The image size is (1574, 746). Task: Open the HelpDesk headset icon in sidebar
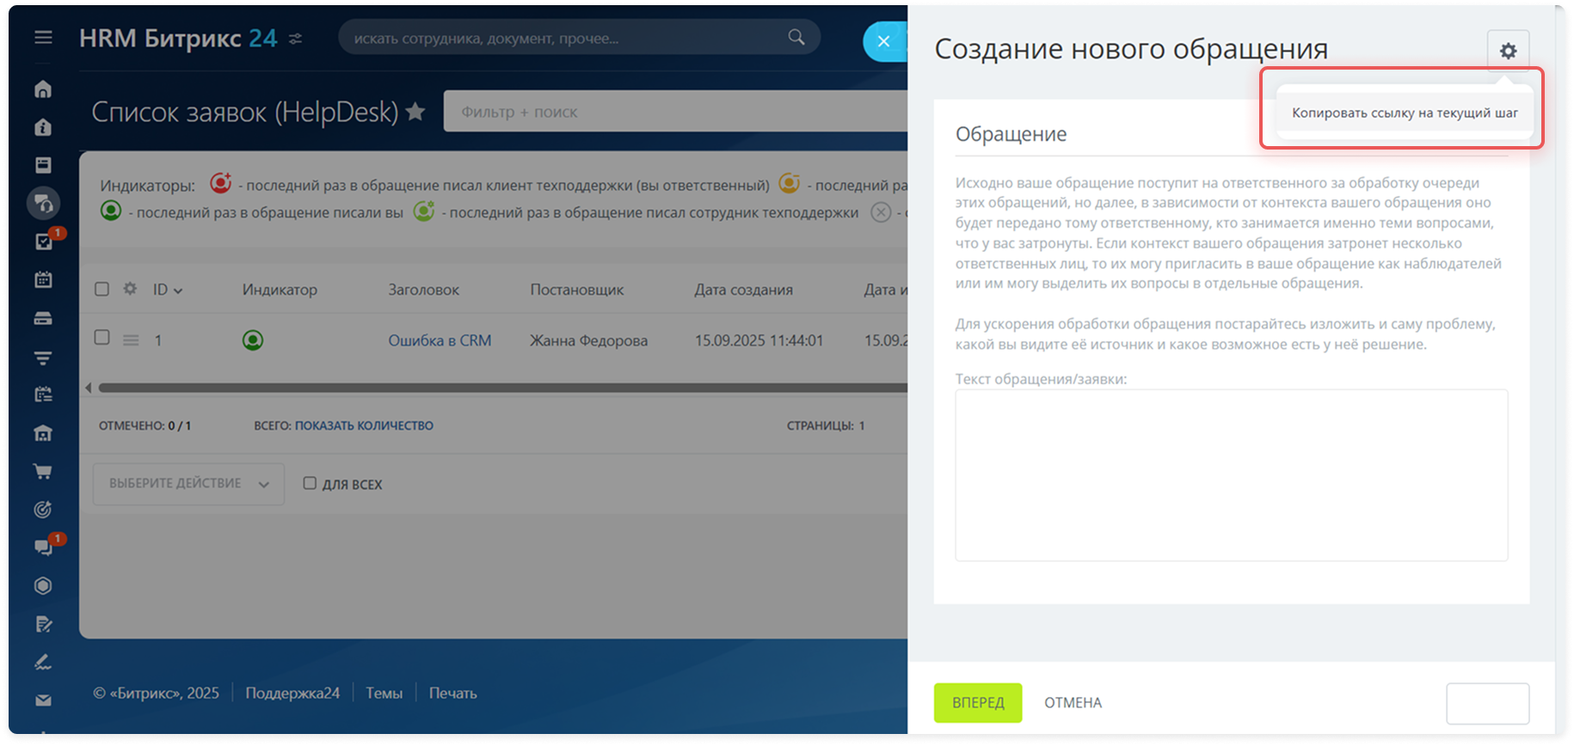pyautogui.click(x=43, y=204)
